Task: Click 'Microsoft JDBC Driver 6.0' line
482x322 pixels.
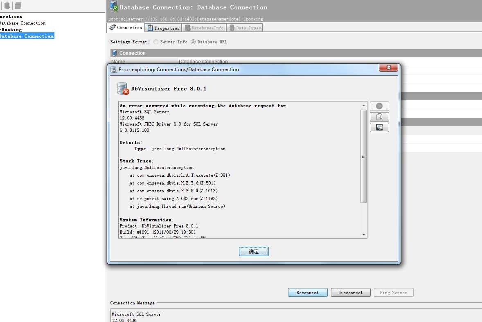Action: tap(169, 124)
